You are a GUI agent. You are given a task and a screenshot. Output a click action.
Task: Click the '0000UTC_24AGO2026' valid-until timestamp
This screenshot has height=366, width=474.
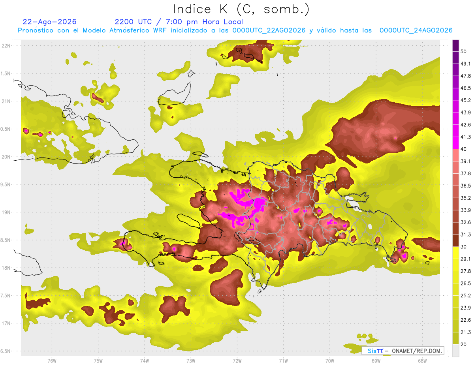pos(416,30)
